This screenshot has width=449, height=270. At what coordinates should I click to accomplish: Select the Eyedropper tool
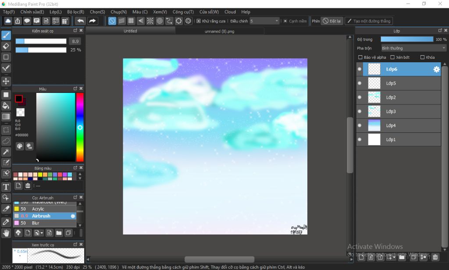[6, 222]
